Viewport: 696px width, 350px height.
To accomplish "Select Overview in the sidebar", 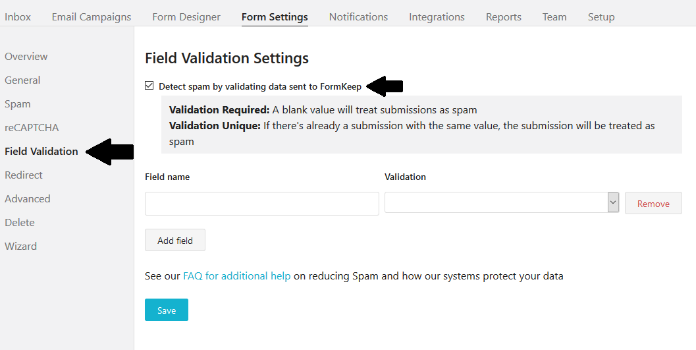I will [x=26, y=57].
